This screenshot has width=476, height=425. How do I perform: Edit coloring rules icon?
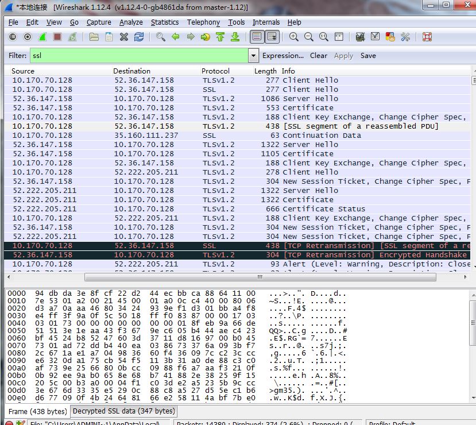click(390, 37)
